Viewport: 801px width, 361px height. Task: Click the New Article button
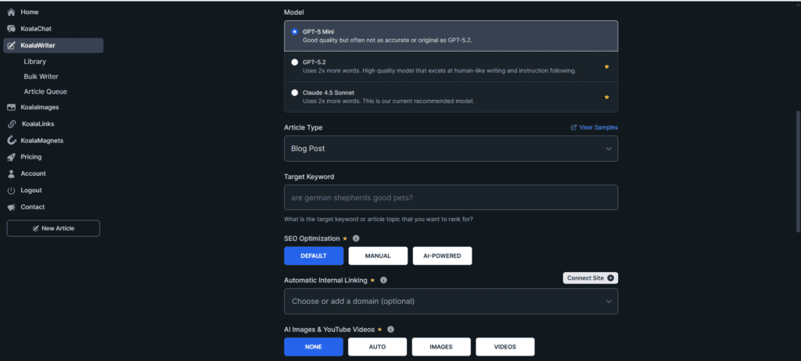point(53,228)
